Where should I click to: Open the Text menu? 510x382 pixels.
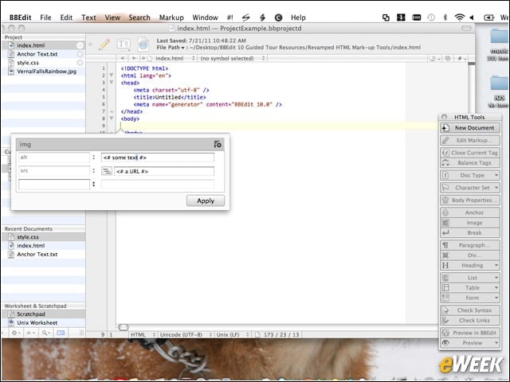coord(88,18)
